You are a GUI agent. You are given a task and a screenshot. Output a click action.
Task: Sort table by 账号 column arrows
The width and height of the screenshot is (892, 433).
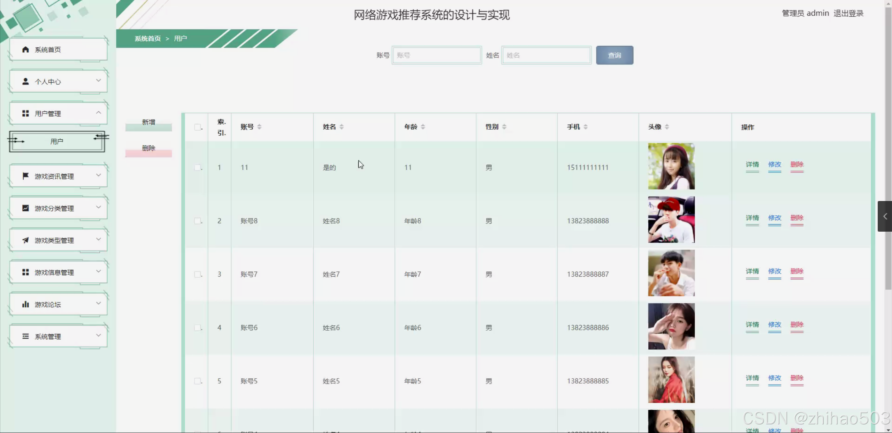[x=259, y=127]
